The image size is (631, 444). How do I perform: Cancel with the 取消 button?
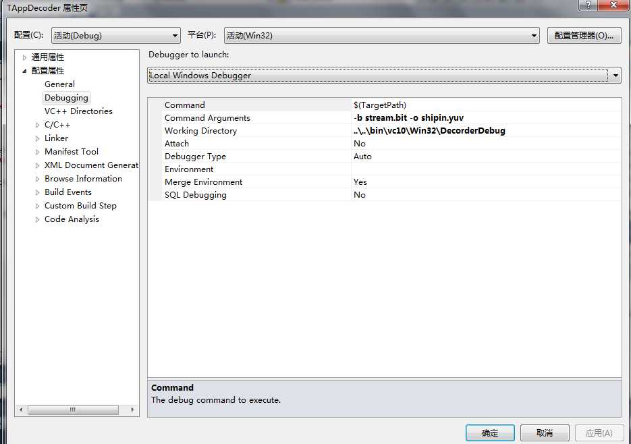pyautogui.click(x=545, y=433)
